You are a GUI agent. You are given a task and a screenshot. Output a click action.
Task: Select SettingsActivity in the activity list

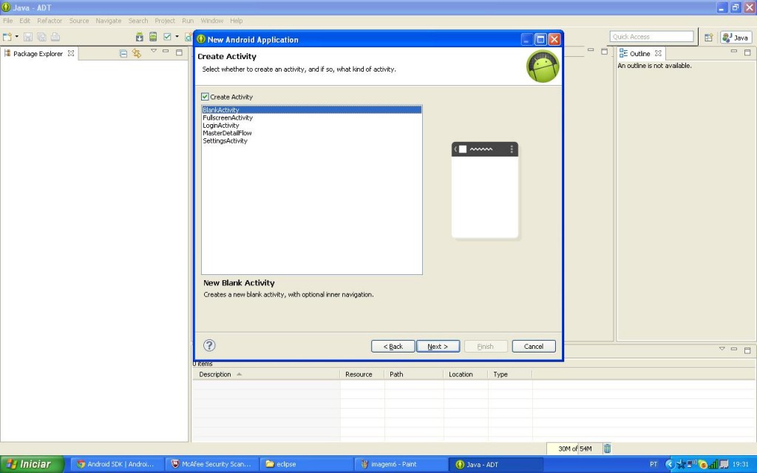tap(311, 140)
